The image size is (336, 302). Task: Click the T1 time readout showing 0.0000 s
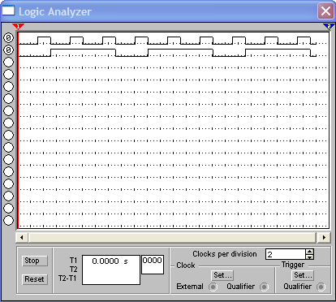111,270
